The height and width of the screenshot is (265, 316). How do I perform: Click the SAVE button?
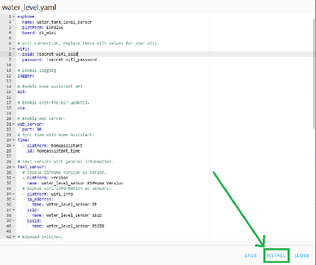251,256
